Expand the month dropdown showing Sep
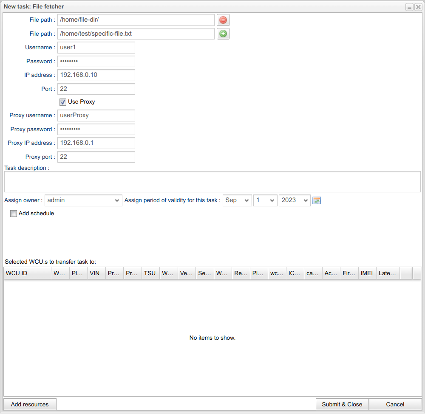Screen dimensions: 425x414 point(237,200)
